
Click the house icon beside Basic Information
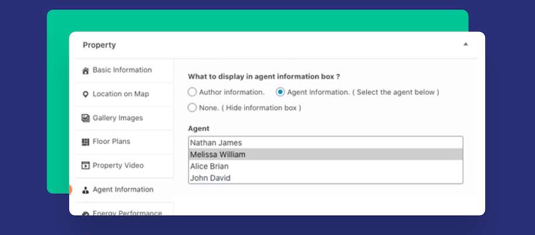tap(86, 70)
